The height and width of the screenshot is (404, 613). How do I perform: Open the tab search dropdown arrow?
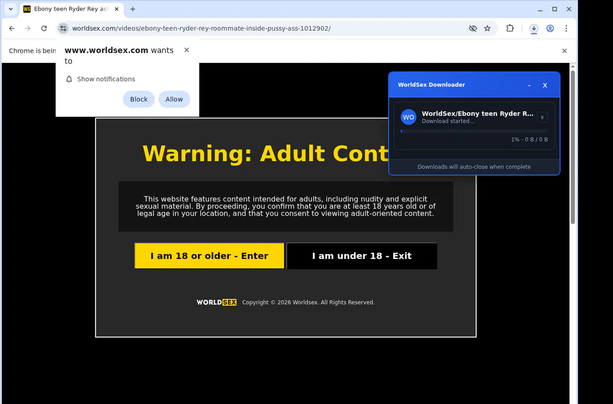tap(11, 9)
